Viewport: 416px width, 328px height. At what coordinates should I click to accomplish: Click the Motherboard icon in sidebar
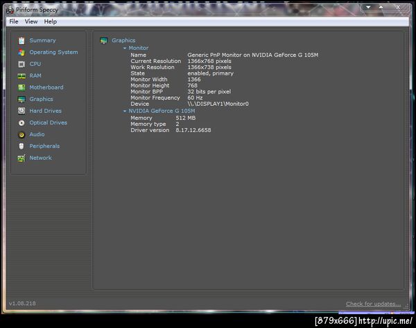click(21, 87)
